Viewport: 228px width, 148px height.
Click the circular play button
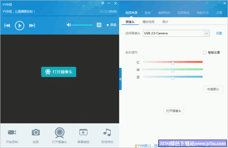pos(19,26)
